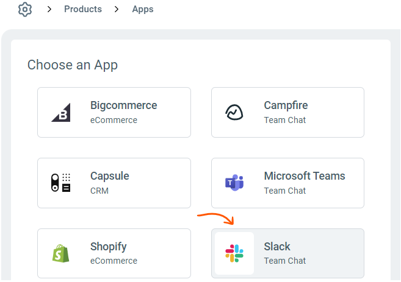The image size is (401, 282).
Task: Open the settings gear icon
Action: click(x=25, y=10)
